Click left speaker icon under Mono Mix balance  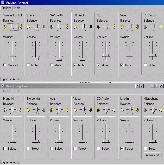[x=5, y=110]
